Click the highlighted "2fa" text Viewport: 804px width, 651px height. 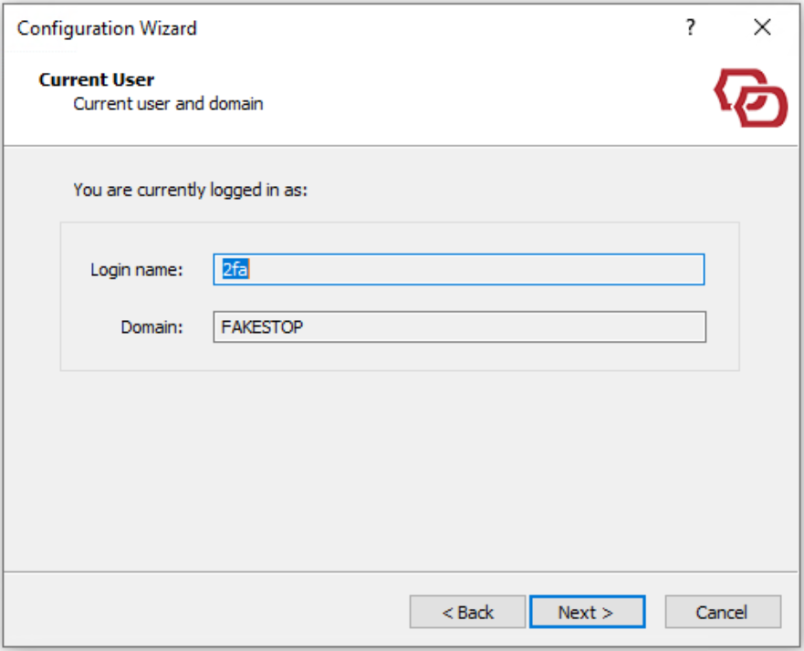pyautogui.click(x=235, y=270)
